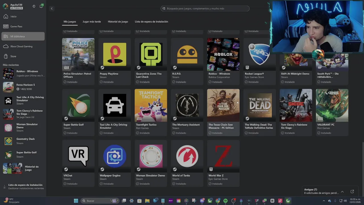Open Roblox - Windows from recent list
364x205 pixels.
[x=23, y=73]
